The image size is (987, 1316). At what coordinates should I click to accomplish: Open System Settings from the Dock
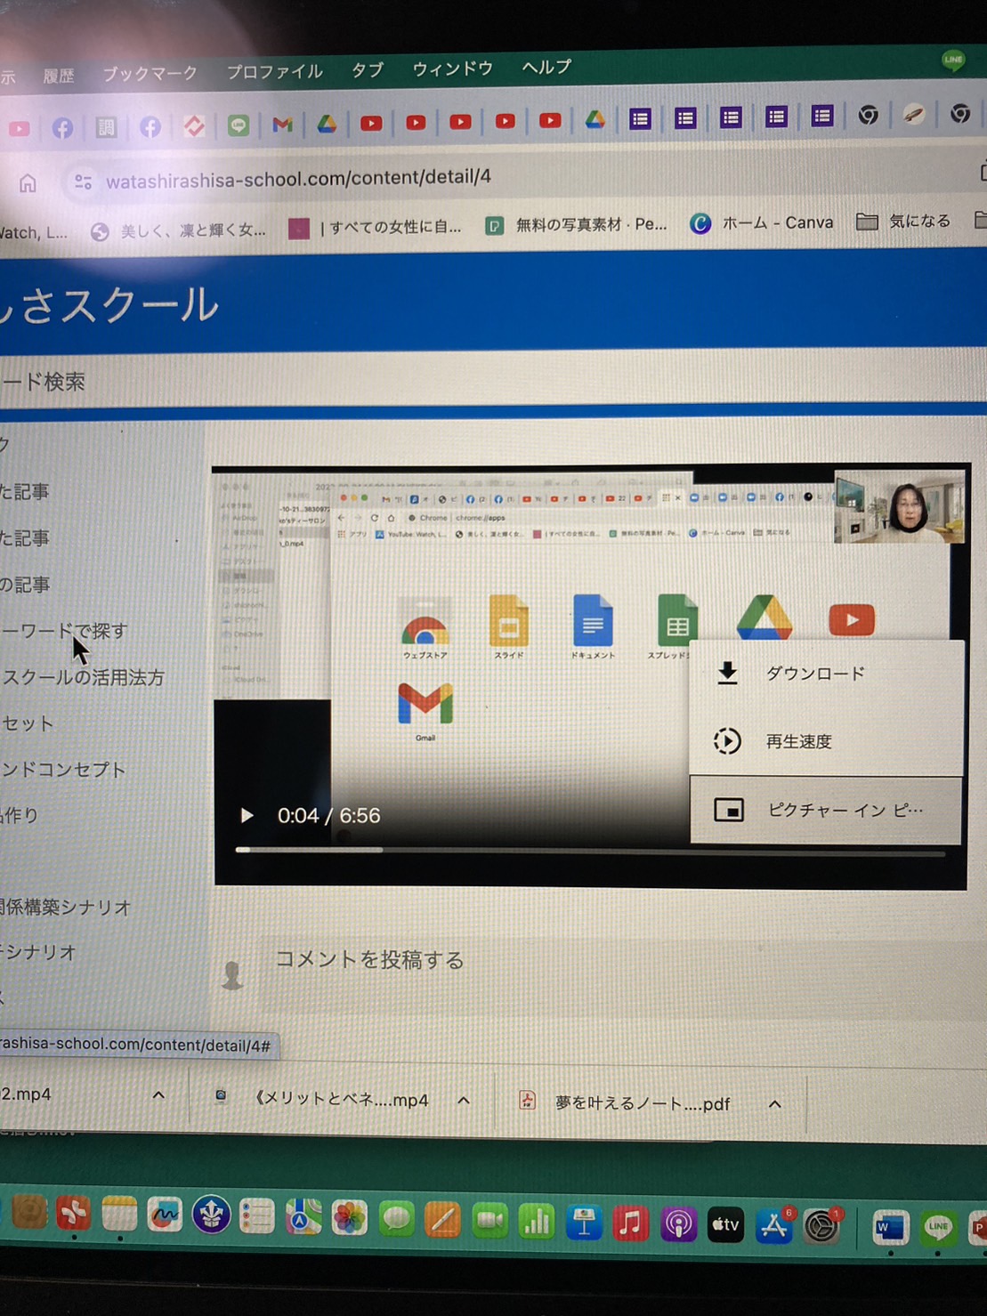point(821,1227)
